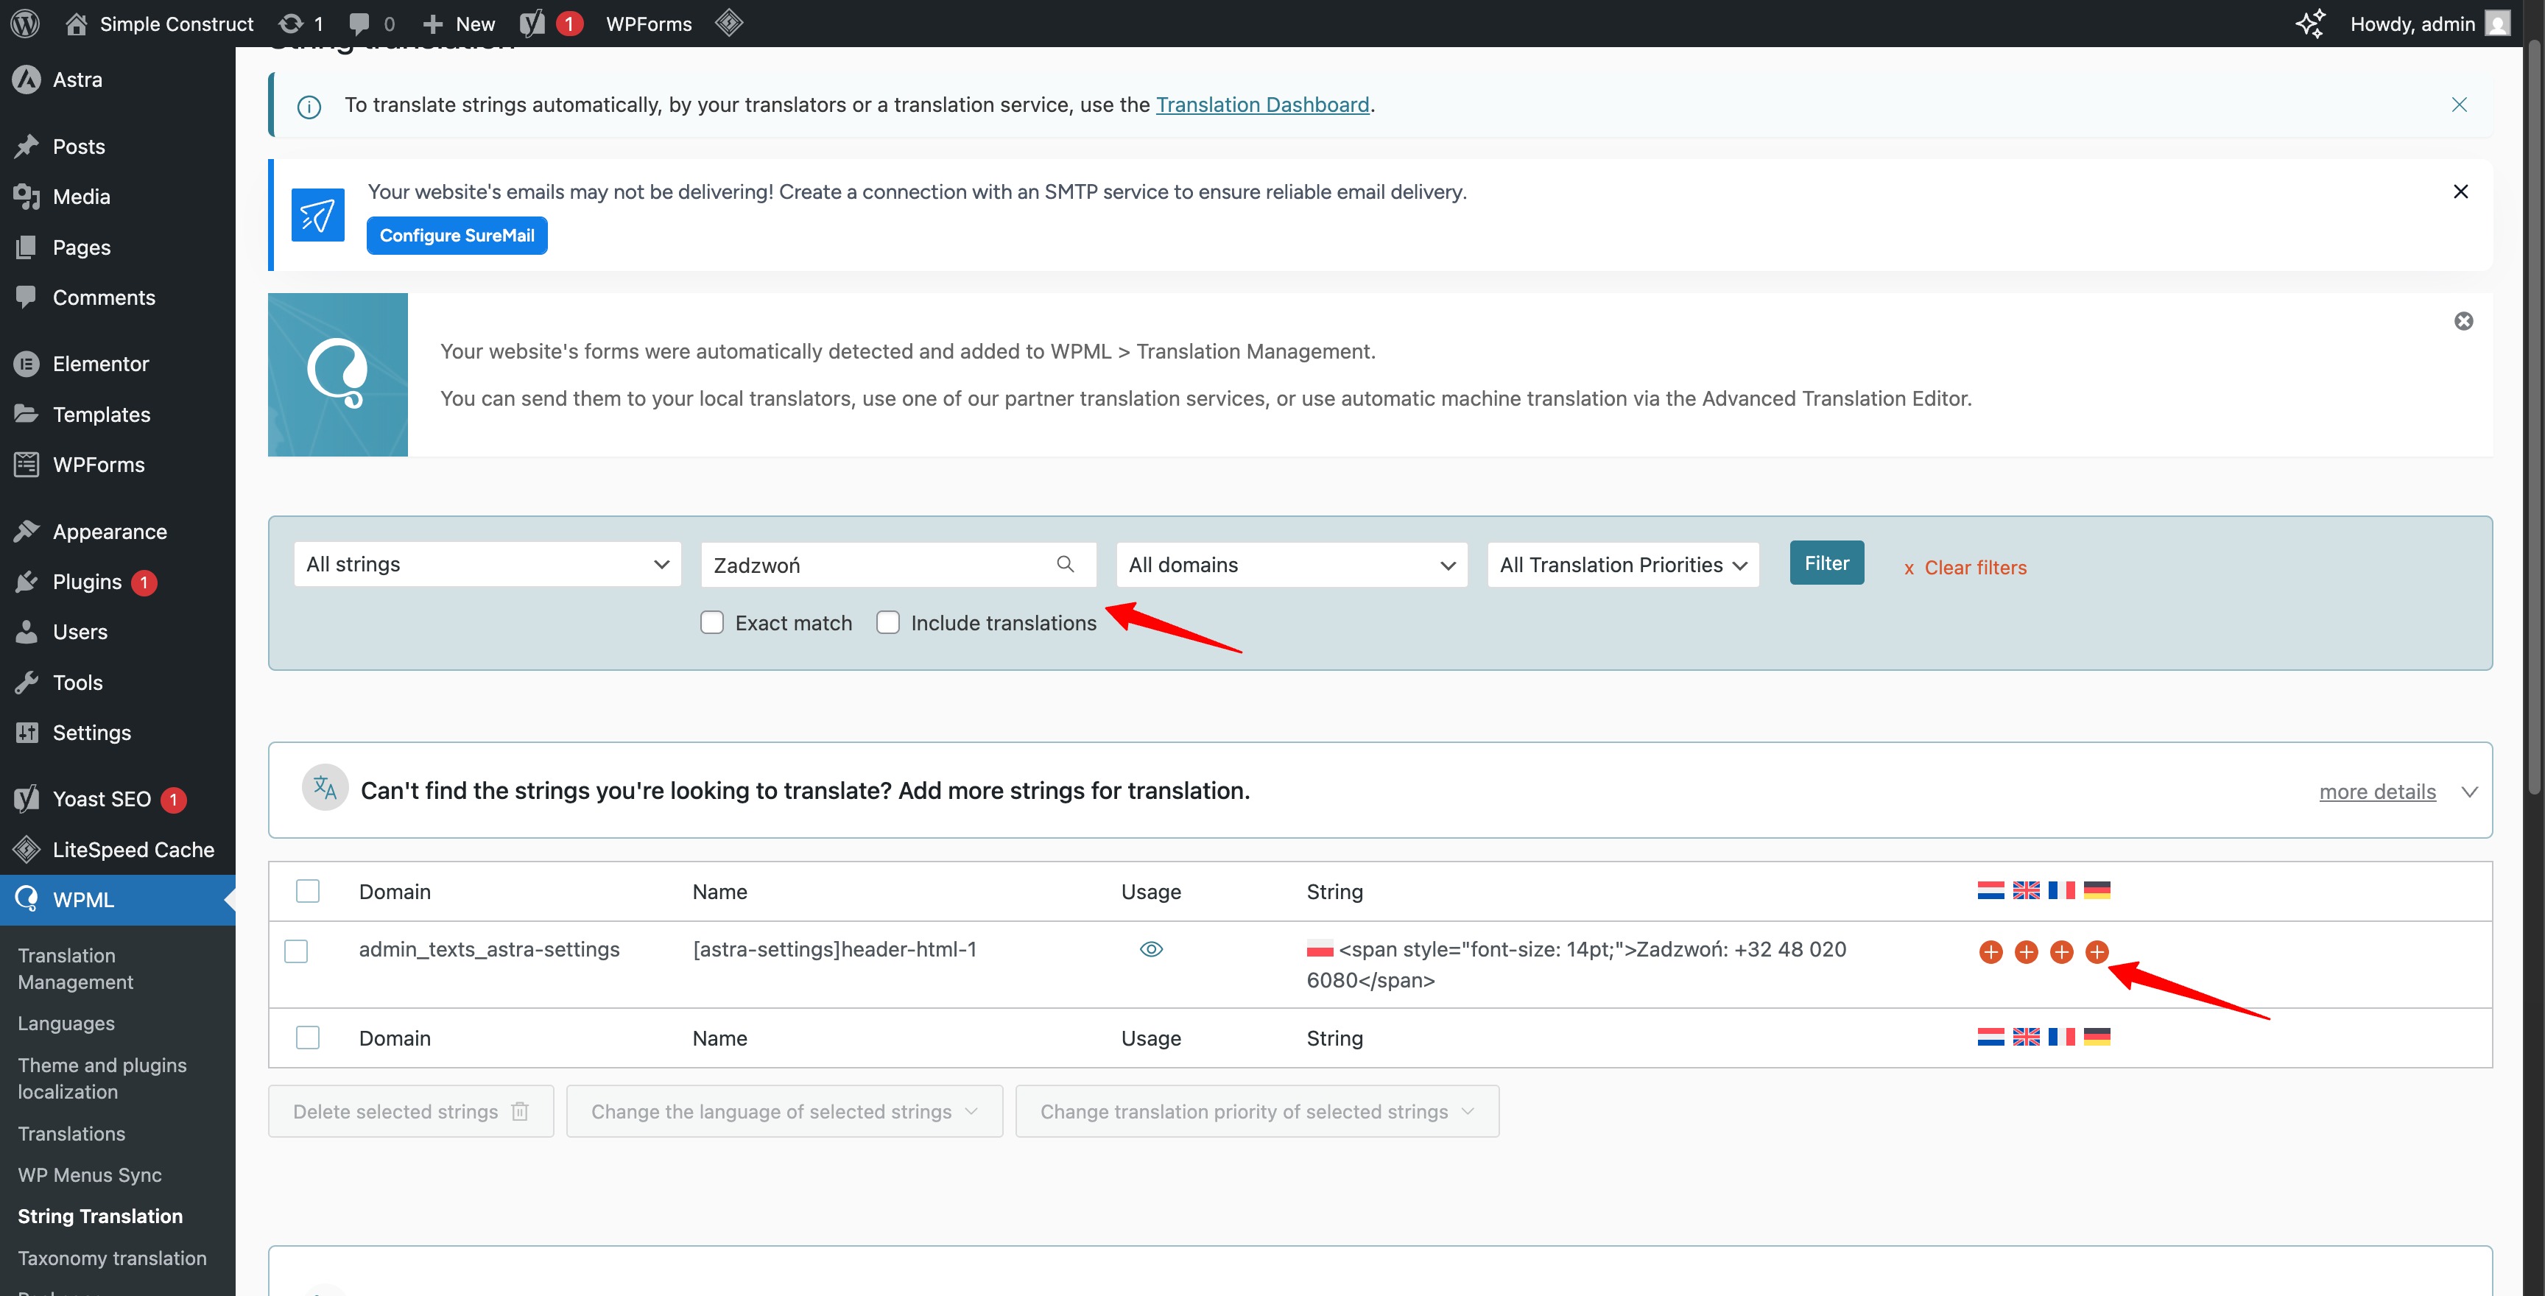The image size is (2545, 1296).
Task: Open the comments bubble in the admin bar
Action: [371, 24]
